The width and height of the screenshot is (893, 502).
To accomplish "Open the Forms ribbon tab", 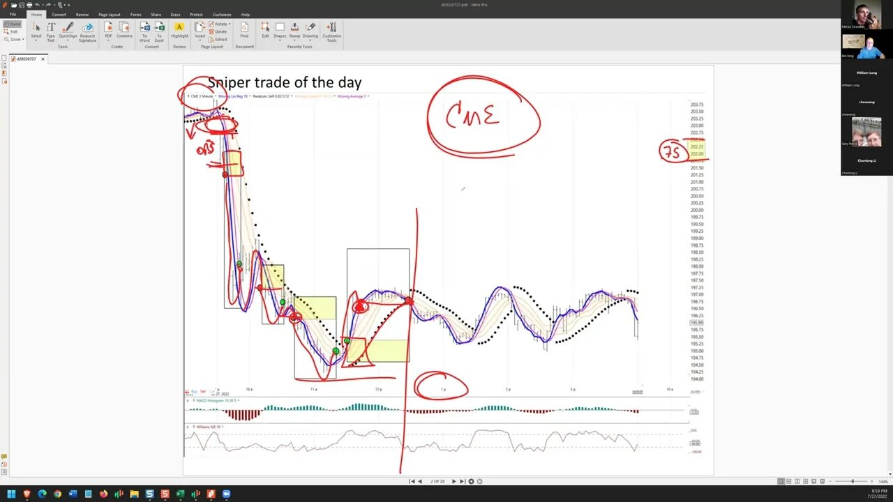I will [x=135, y=14].
